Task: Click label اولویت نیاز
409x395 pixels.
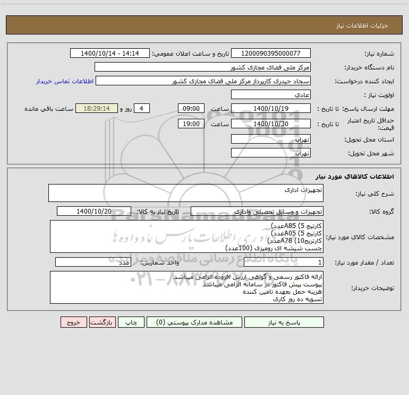Action: pyautogui.click(x=379, y=95)
